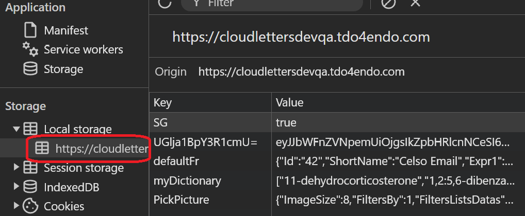Expand the IndexedDB tree node

click(17, 187)
